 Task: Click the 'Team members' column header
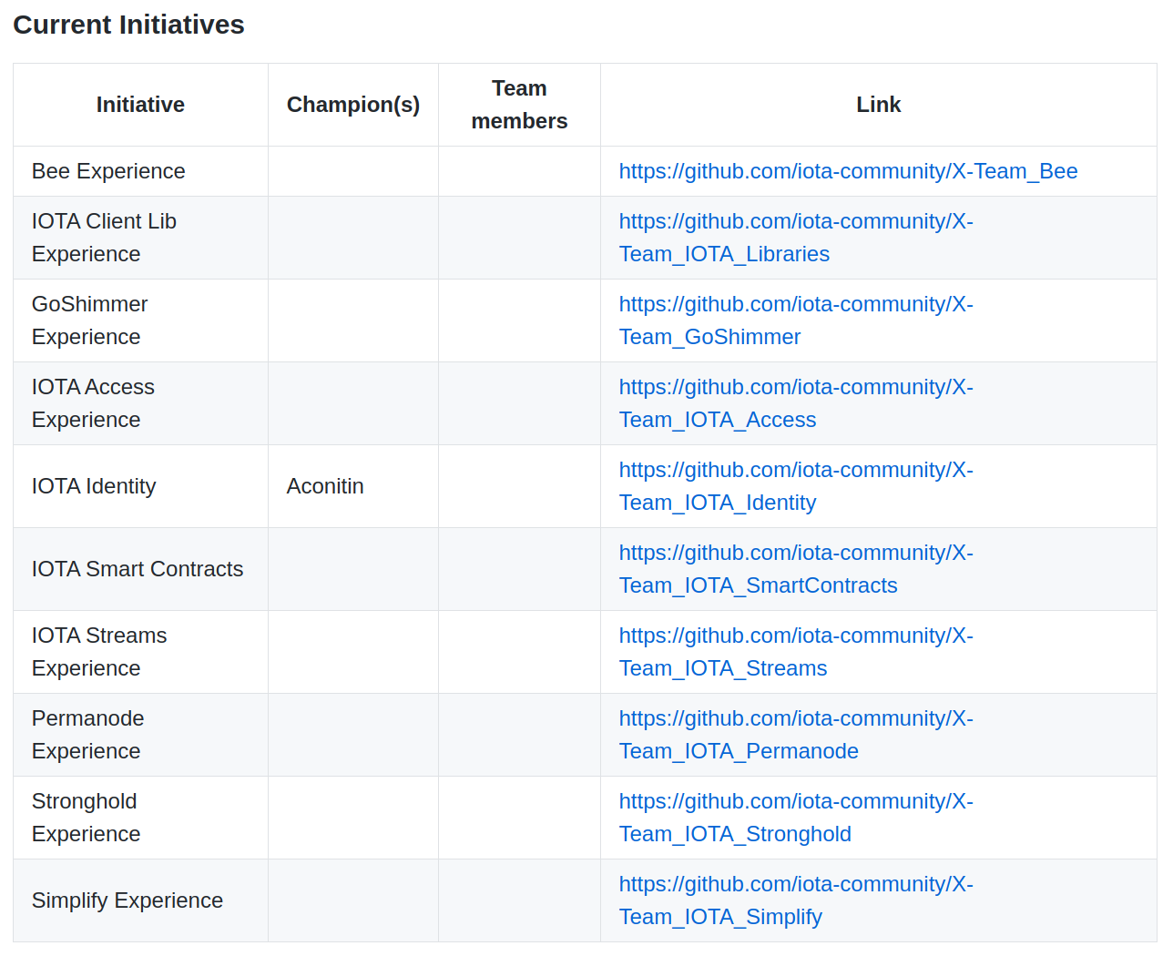tap(519, 105)
